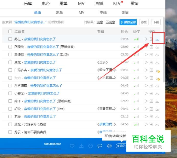Click the song list vertical scrollbar
The image size is (177, 158).
tap(164, 50)
